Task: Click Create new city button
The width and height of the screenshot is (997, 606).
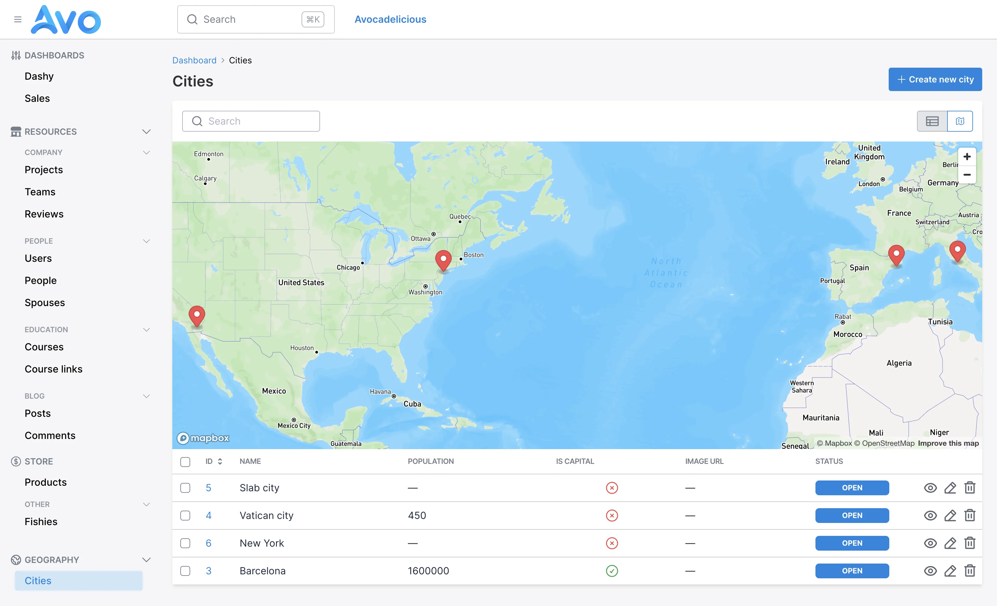Action: 935,79
